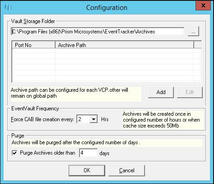The image size is (214, 184).
Task: Expand the CAB file creation hours dropdown arrow
Action: click(93, 119)
